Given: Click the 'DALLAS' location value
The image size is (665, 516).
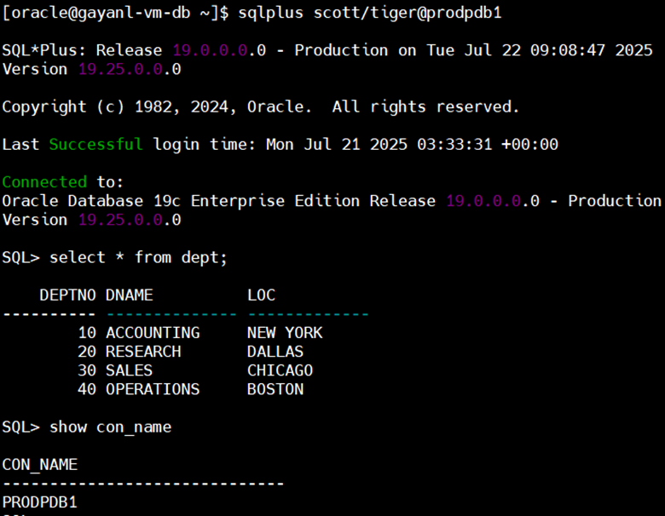Looking at the screenshot, I should [x=275, y=352].
